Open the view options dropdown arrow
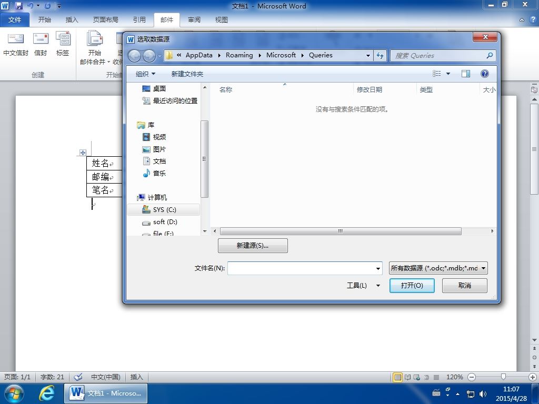The height and width of the screenshot is (404, 539). point(448,74)
